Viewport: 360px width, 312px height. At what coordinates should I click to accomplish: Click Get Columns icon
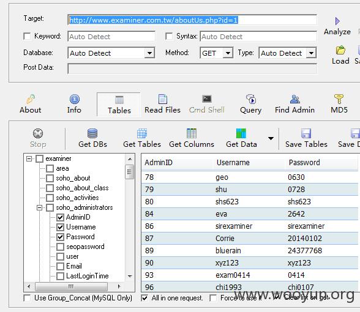click(x=192, y=133)
